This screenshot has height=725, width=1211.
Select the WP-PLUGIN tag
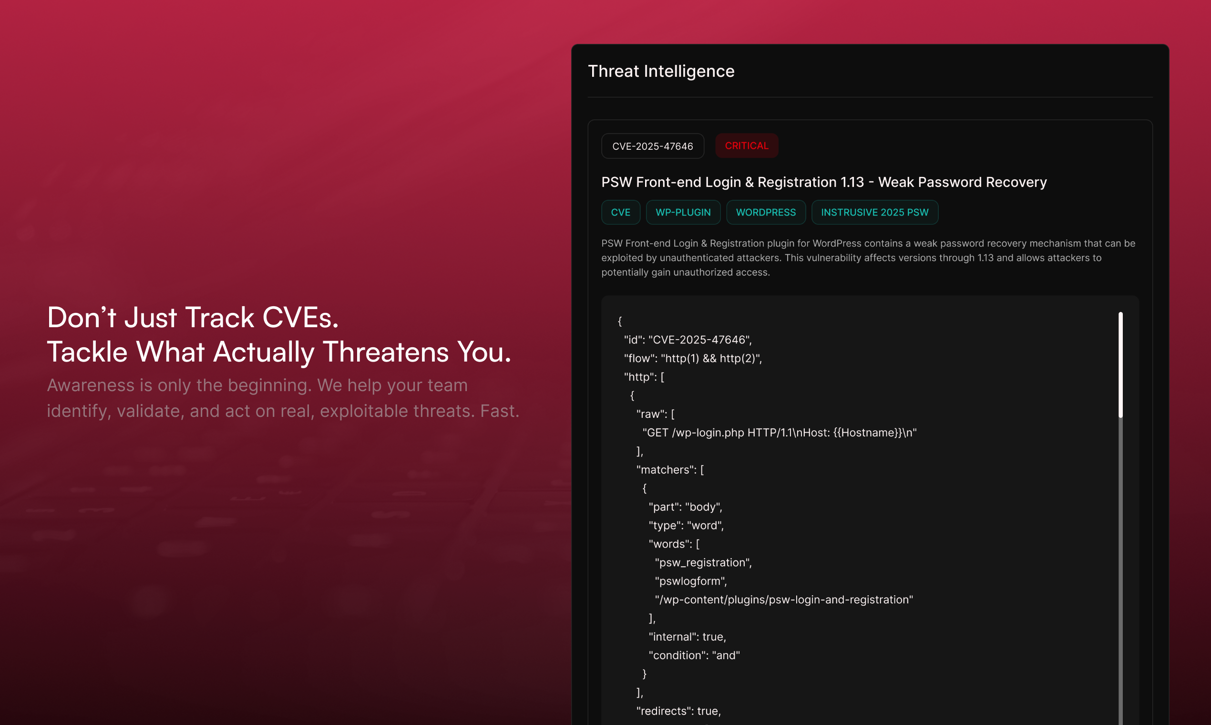pos(683,213)
